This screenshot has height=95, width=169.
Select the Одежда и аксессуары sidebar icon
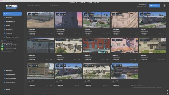(5, 37)
